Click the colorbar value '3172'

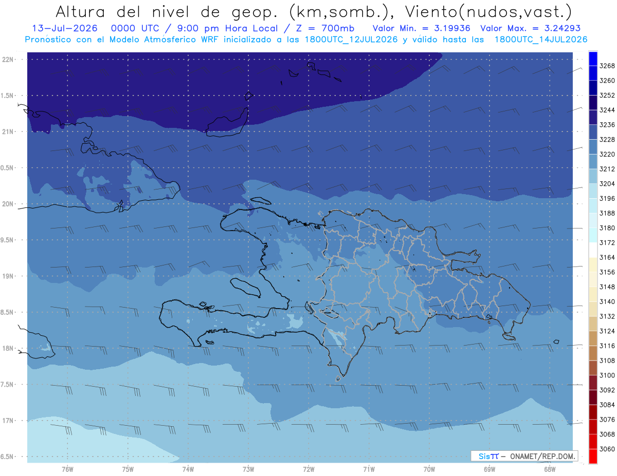coord(607,242)
